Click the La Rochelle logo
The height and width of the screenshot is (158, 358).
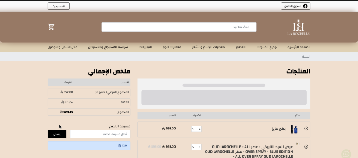click(299, 27)
